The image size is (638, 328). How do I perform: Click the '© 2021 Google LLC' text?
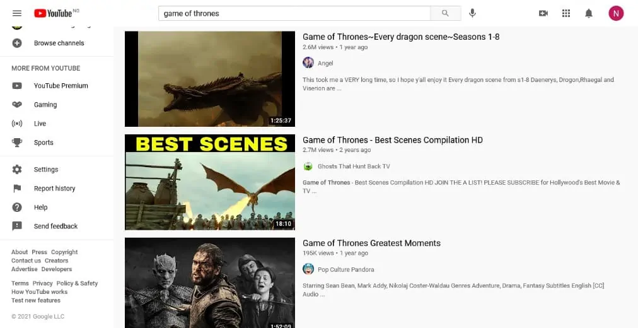point(38,317)
